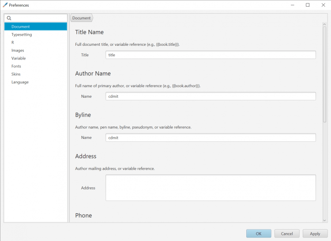The height and width of the screenshot is (241, 331).
Task: Open the Language preferences category
Action: (20, 82)
